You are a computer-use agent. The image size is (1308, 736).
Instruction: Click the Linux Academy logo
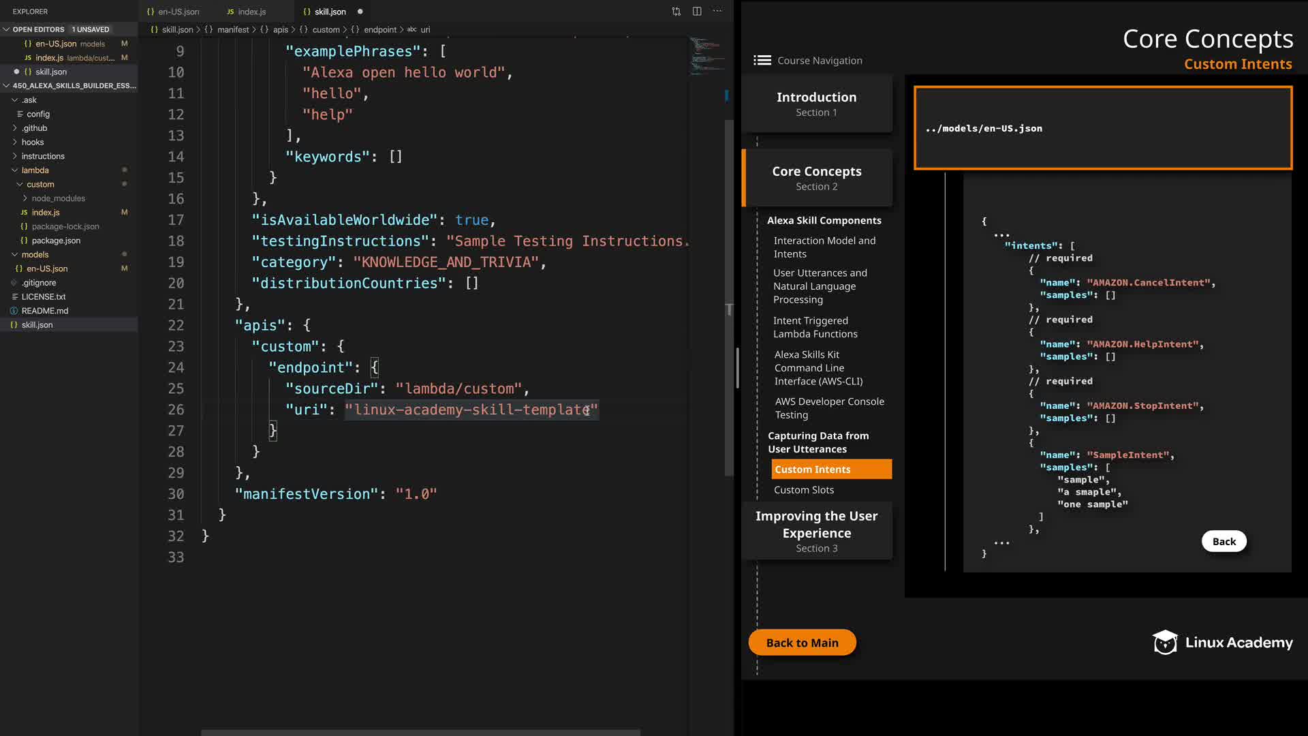pos(1165,642)
